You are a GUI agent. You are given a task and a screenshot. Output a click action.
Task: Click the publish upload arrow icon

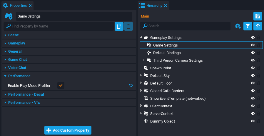click(x=258, y=26)
